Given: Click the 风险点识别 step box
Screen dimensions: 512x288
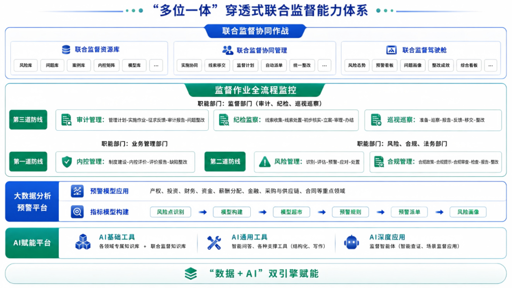Looking at the screenshot, I should coord(171,212).
